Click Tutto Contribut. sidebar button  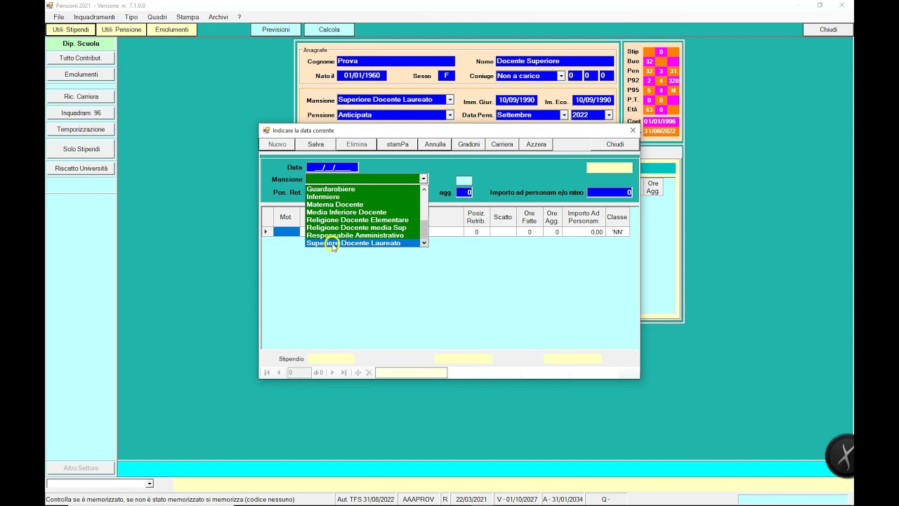pyautogui.click(x=81, y=58)
